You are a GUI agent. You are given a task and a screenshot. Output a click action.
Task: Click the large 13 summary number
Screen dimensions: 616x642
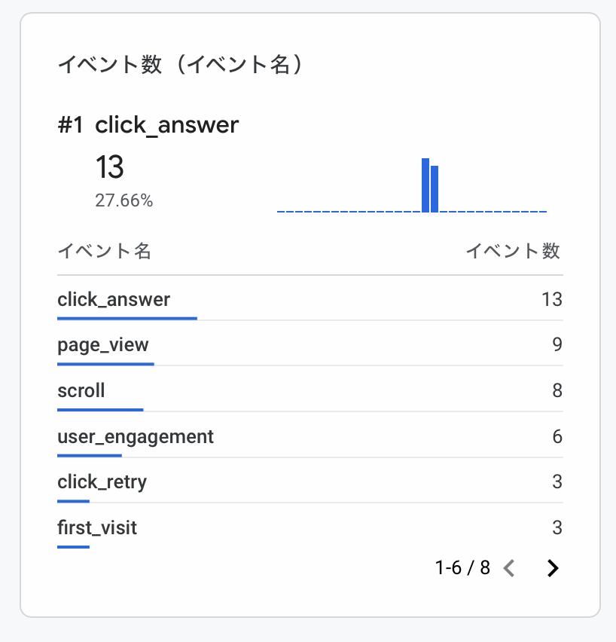pos(110,167)
